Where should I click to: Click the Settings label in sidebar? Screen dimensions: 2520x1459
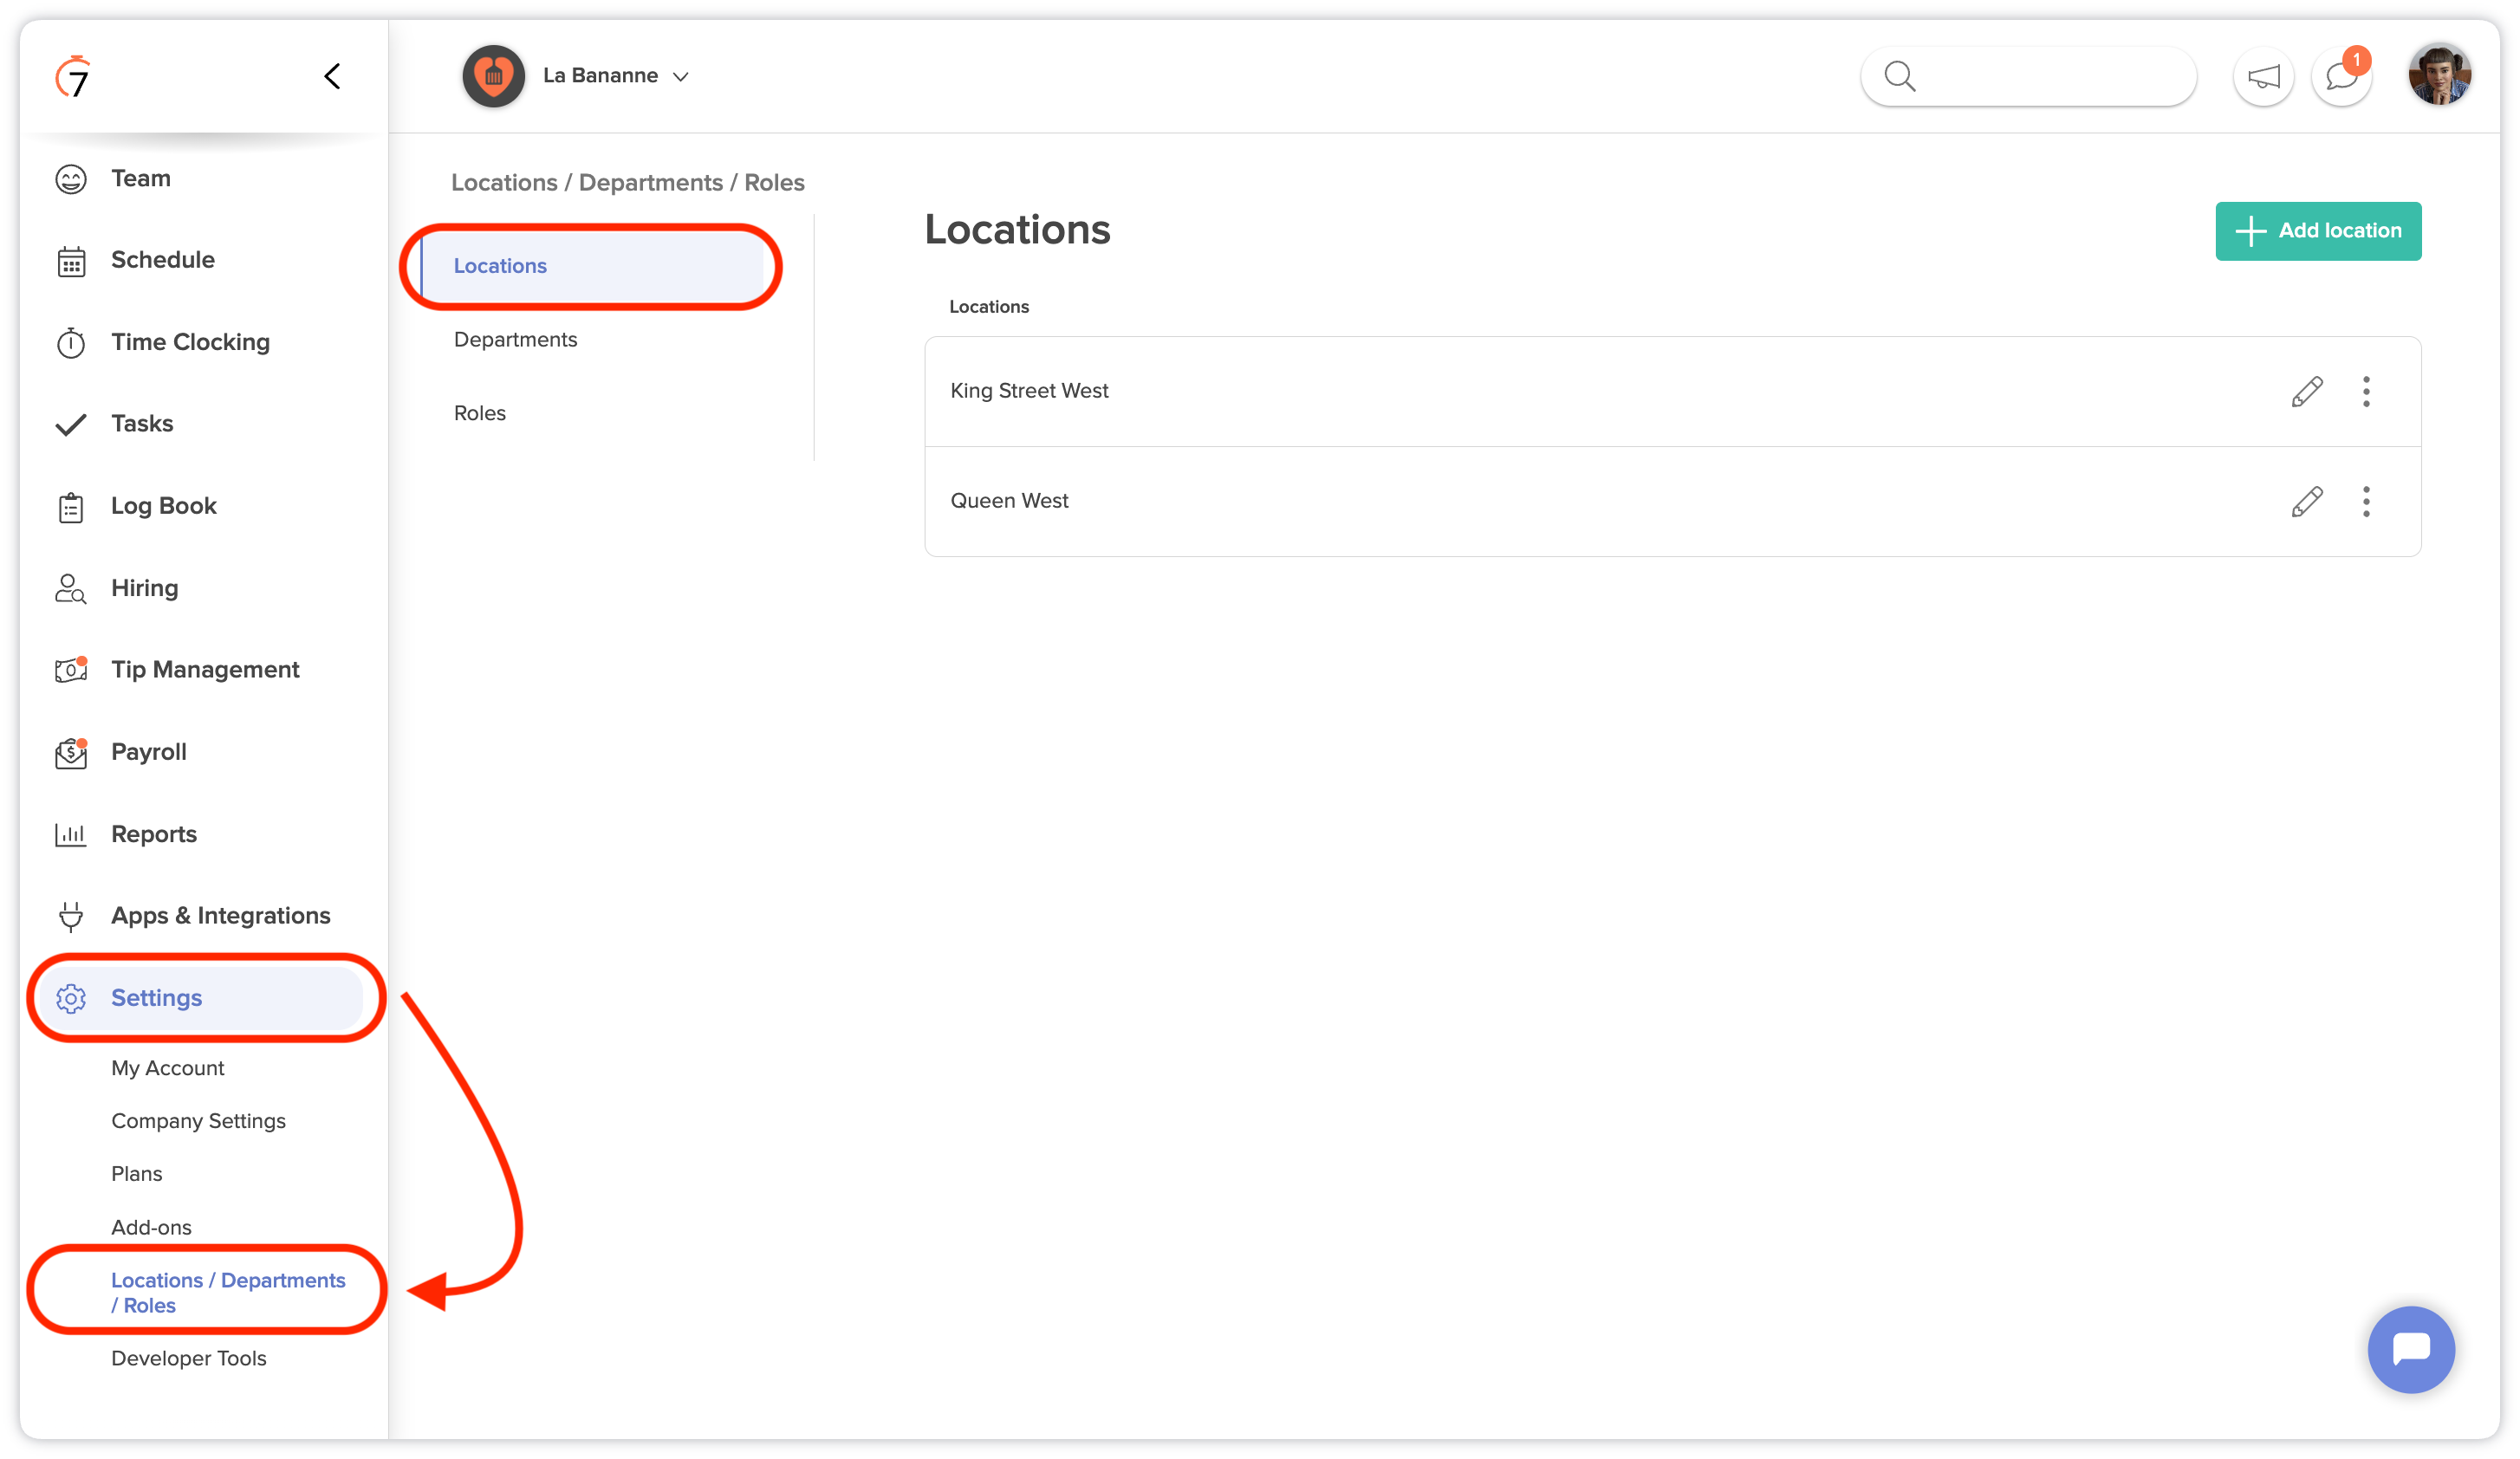pyautogui.click(x=156, y=998)
